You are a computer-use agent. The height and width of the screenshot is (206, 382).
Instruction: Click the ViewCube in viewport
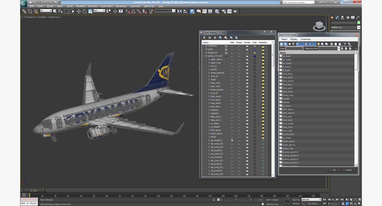pyautogui.click(x=319, y=26)
